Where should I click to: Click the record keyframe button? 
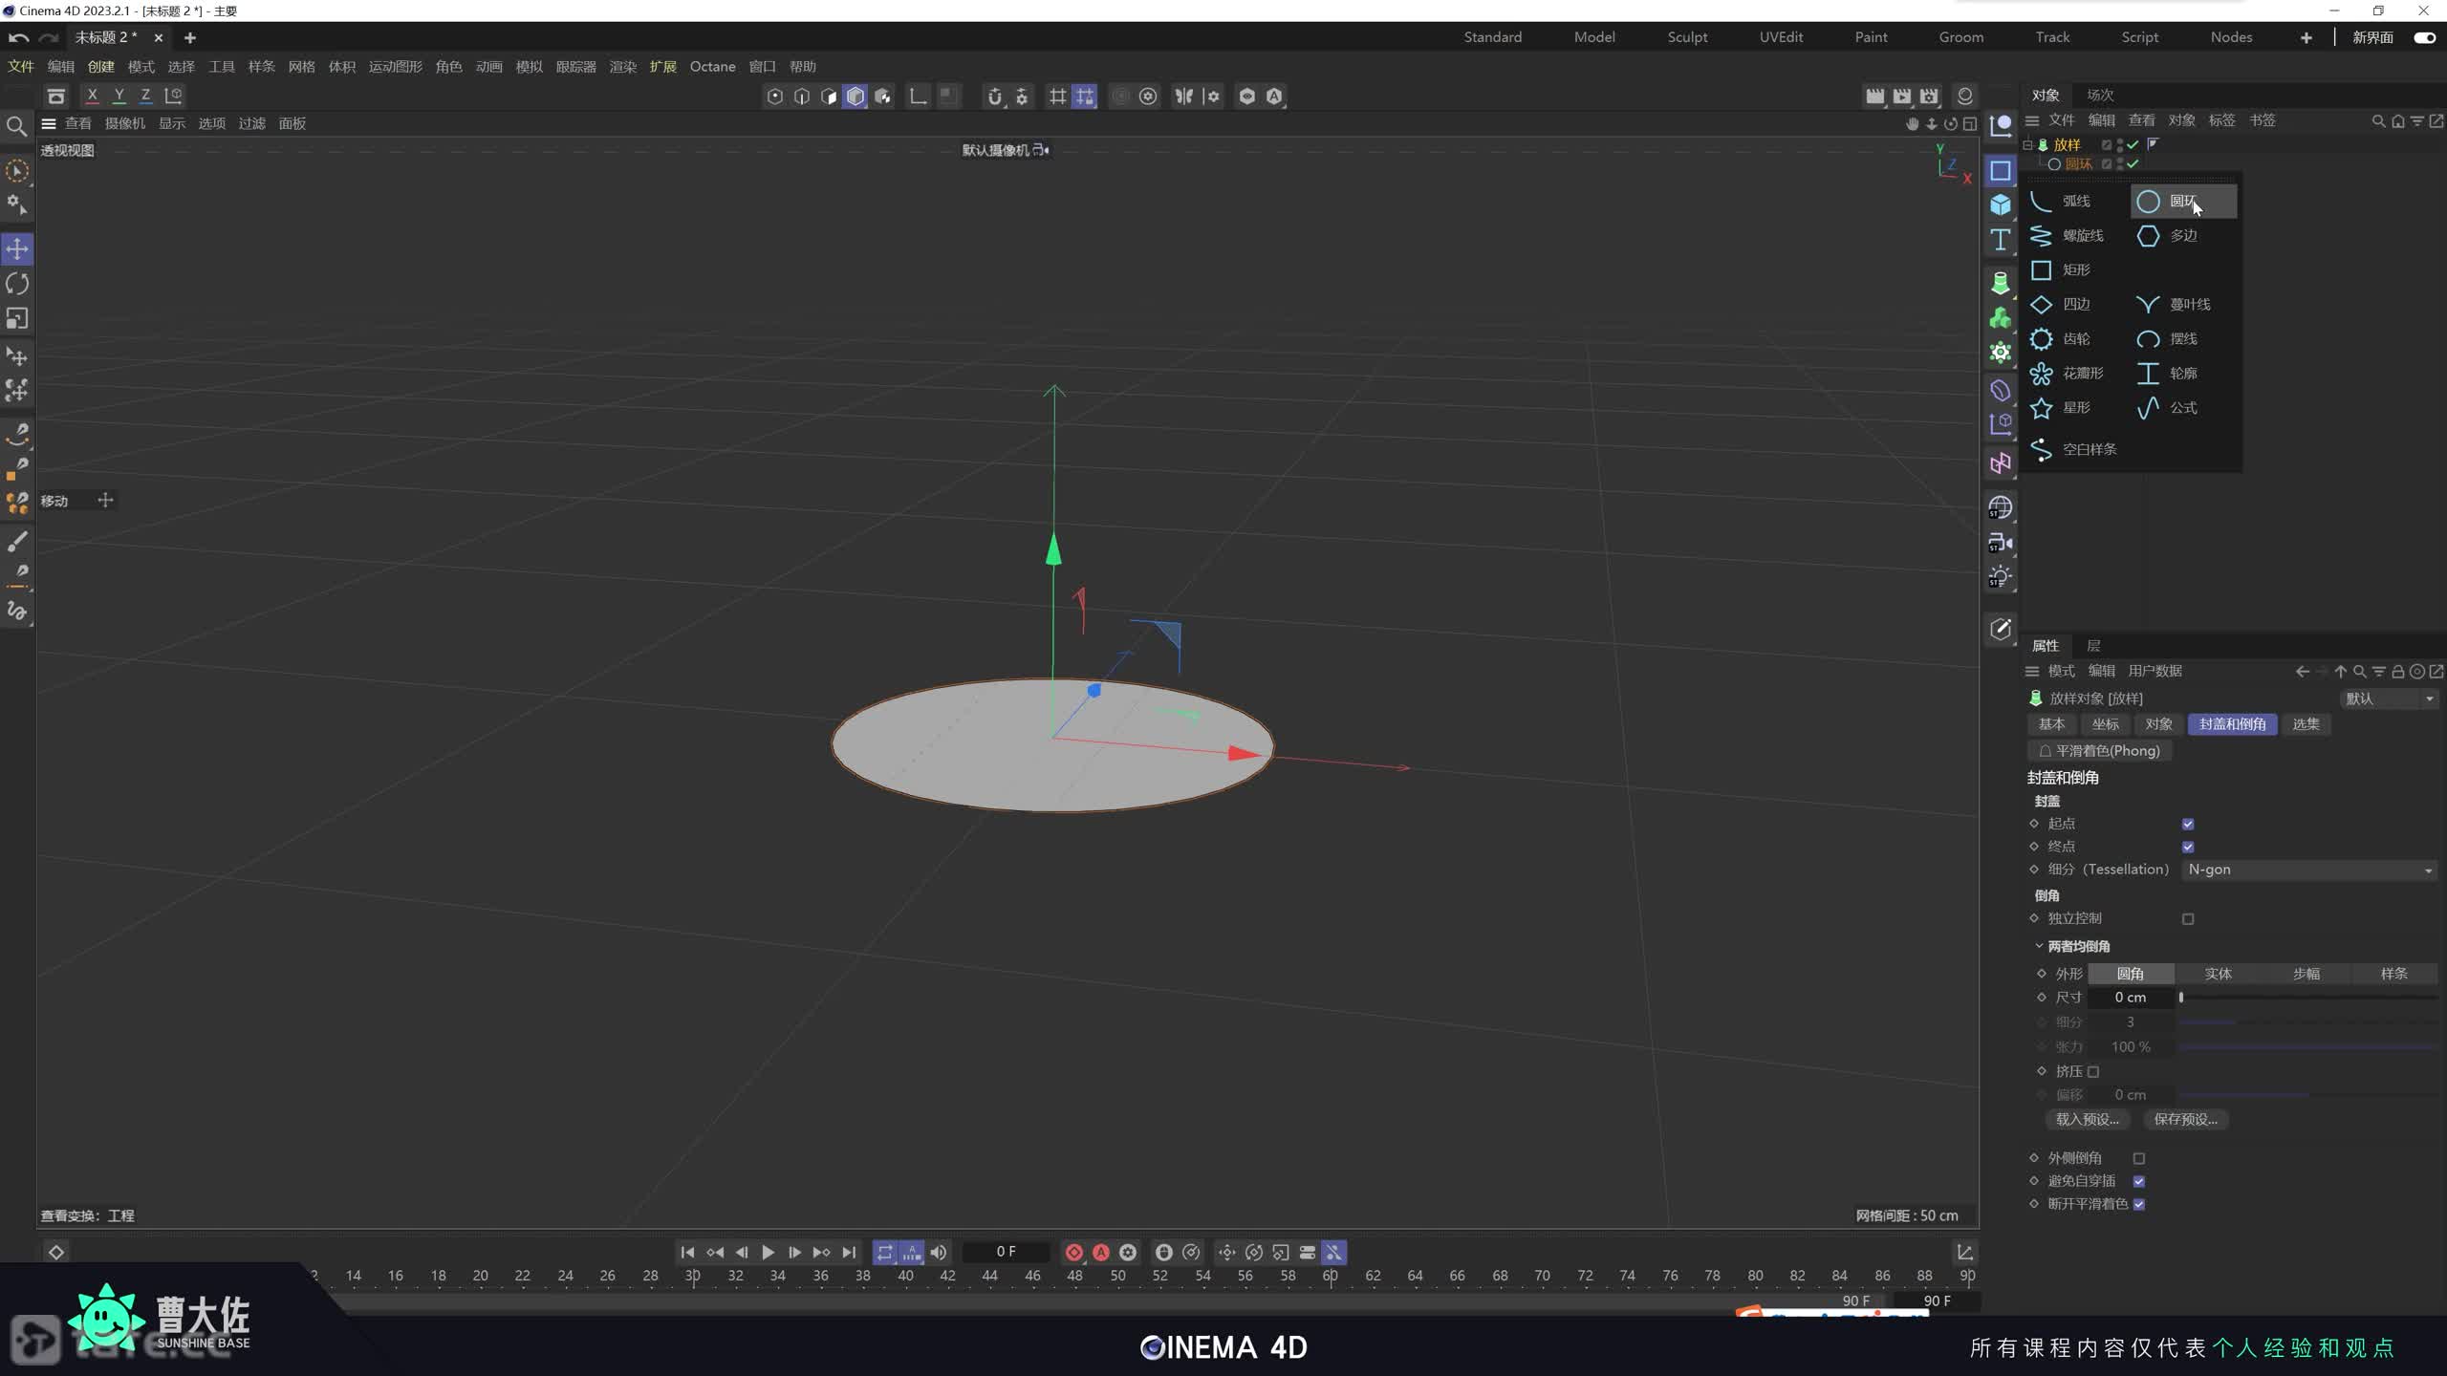pyautogui.click(x=1073, y=1253)
